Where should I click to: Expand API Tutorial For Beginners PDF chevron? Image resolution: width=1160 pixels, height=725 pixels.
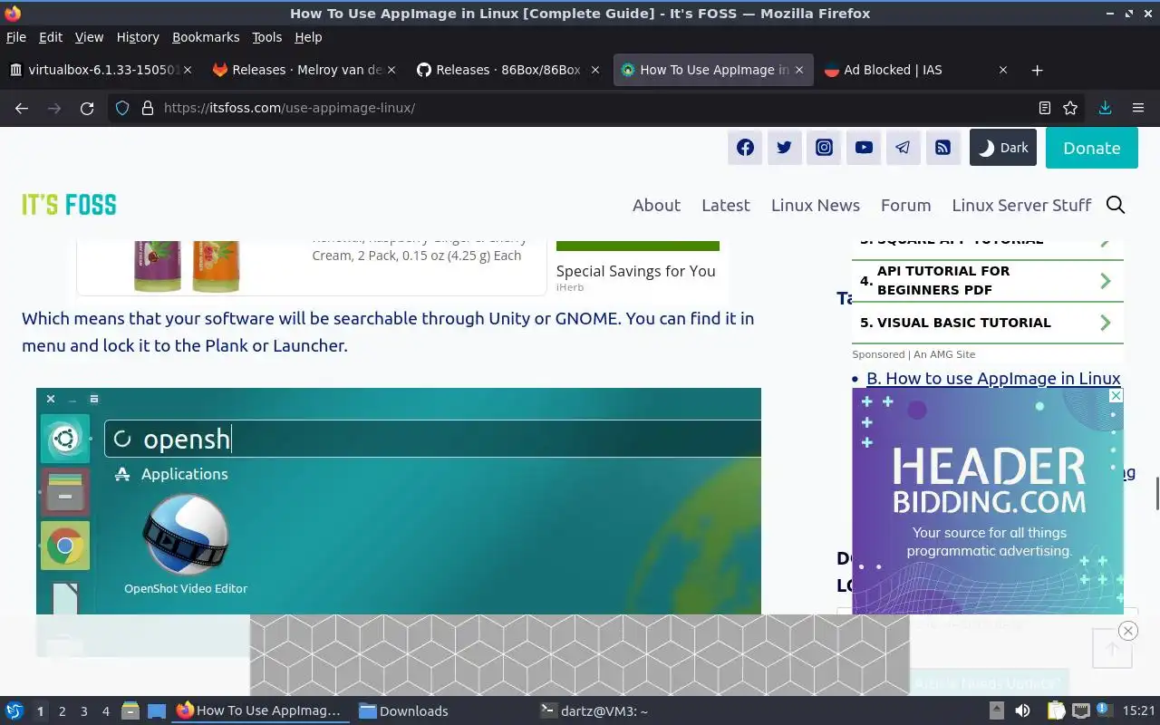(x=1106, y=281)
